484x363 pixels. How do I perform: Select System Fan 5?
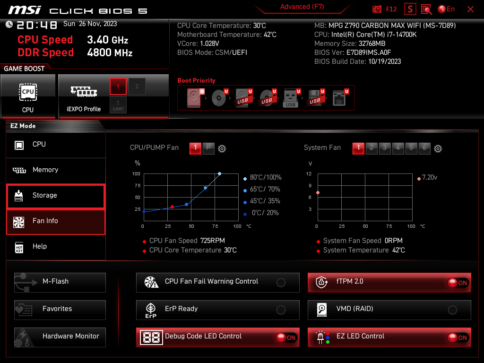[411, 148]
